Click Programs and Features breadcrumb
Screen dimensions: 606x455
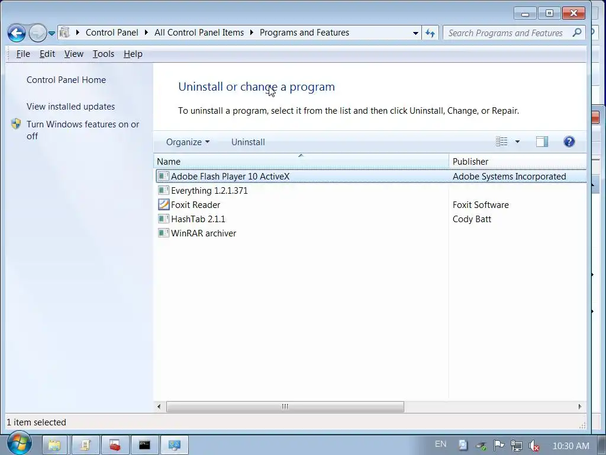(x=304, y=33)
